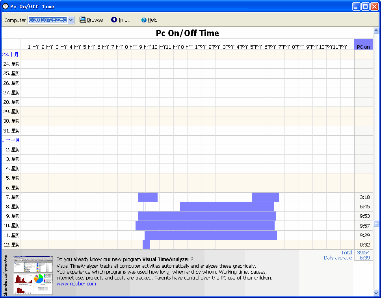Select the 1.十一月 row label
Screen dimensions: 381x298
tap(11, 140)
